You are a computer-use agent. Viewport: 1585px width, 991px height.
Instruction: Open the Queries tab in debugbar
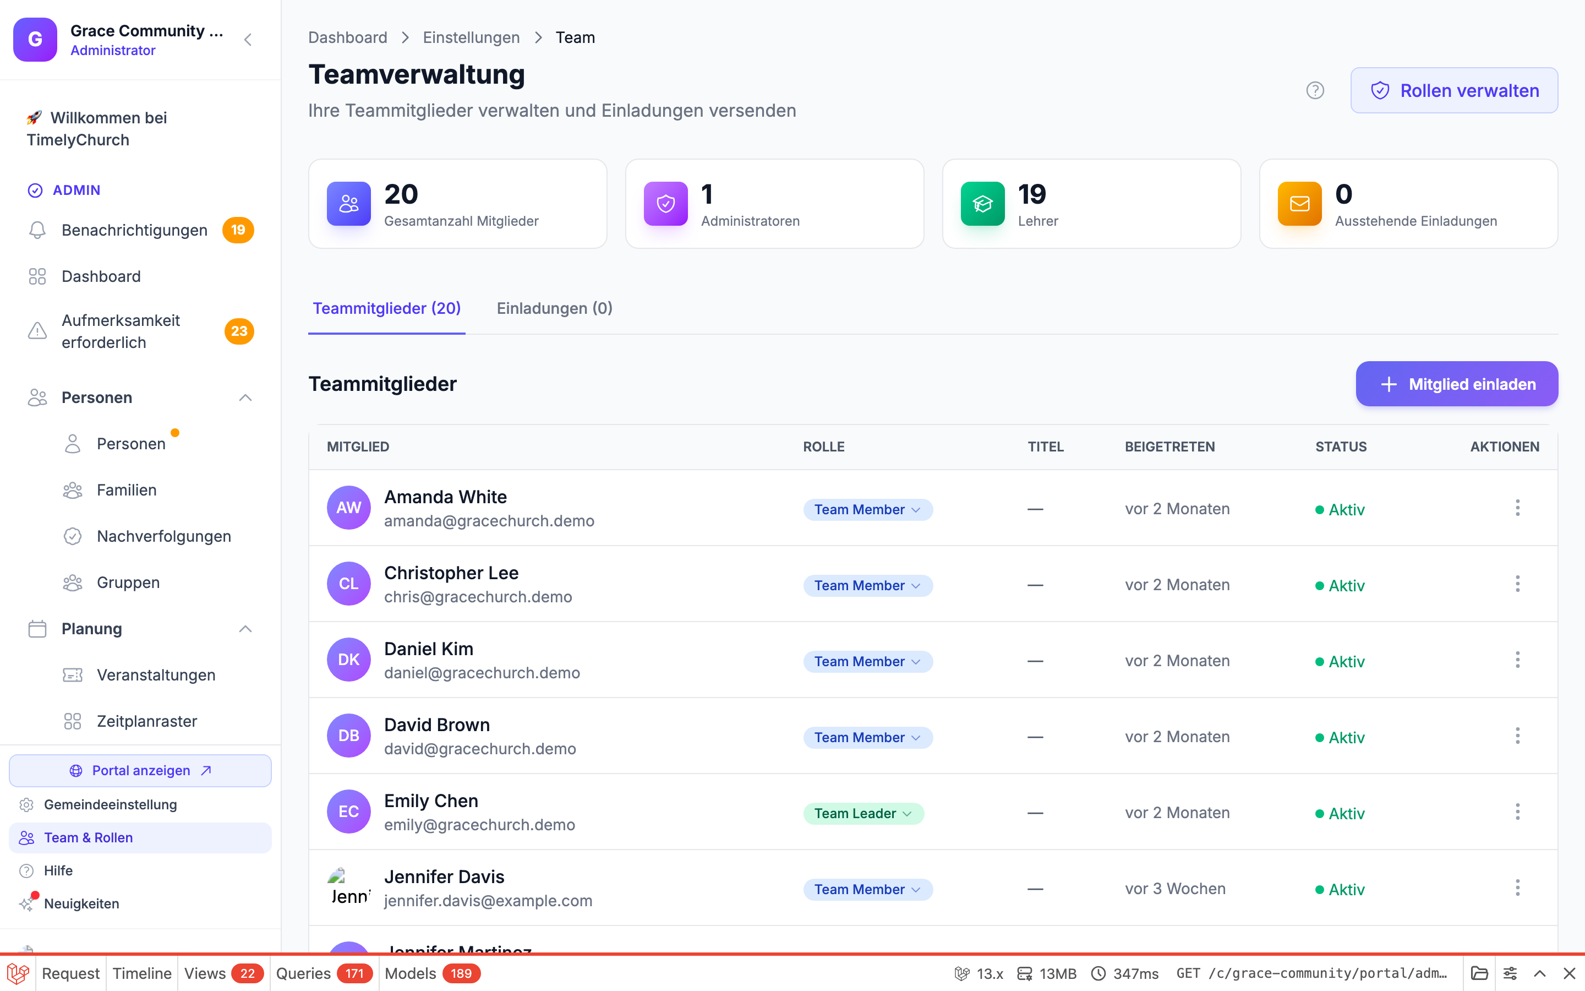324,973
